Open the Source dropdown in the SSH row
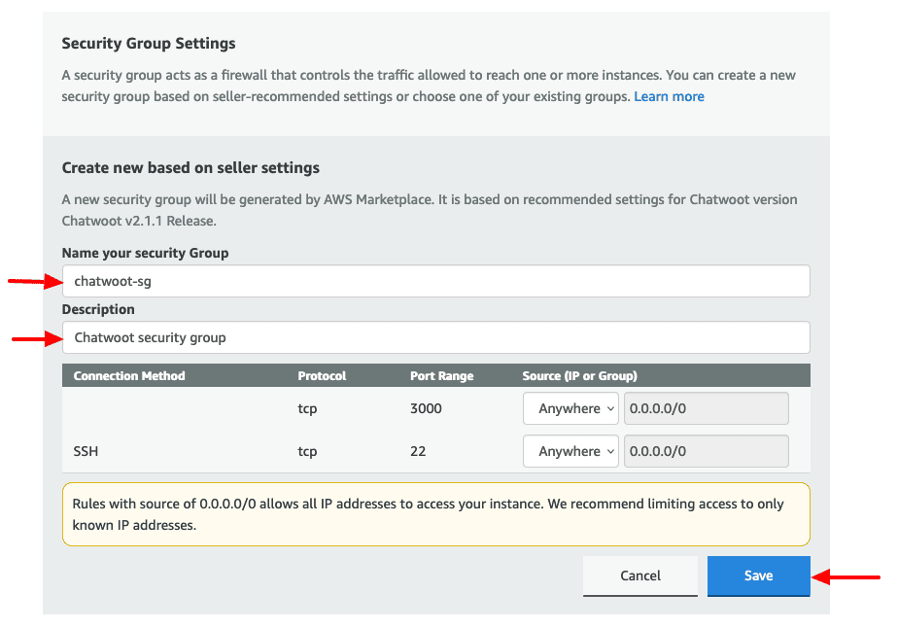The width and height of the screenshot is (898, 628). 570,451
